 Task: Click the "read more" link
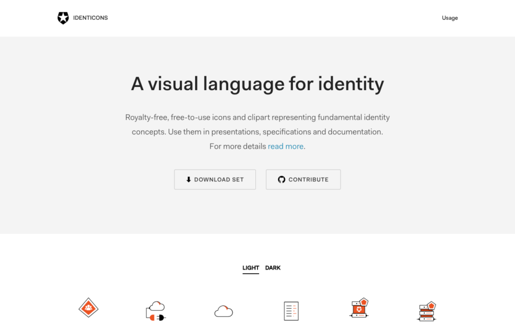pos(285,146)
